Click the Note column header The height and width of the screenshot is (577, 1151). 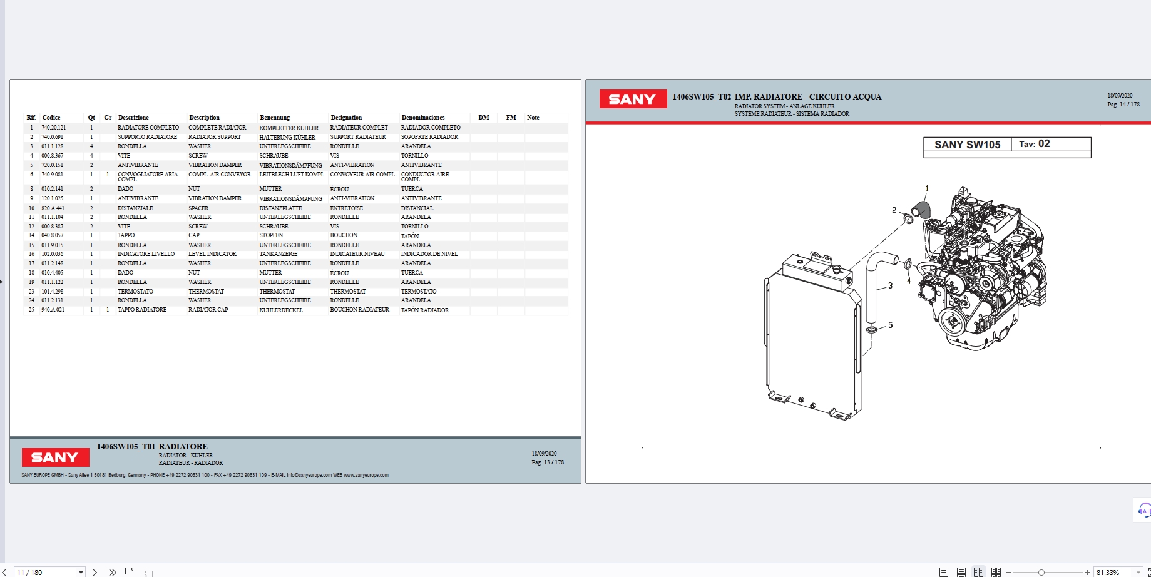pos(533,118)
